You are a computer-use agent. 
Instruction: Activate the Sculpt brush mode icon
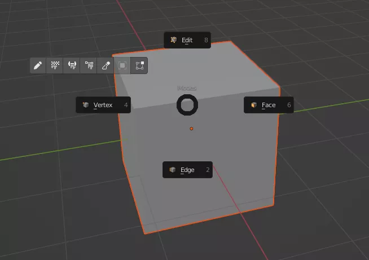(106, 65)
